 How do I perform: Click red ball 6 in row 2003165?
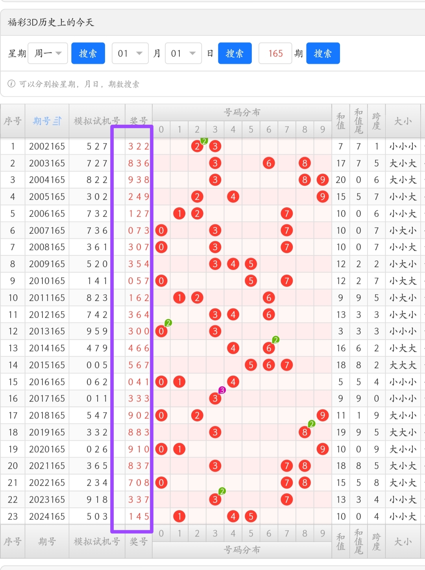(x=269, y=163)
